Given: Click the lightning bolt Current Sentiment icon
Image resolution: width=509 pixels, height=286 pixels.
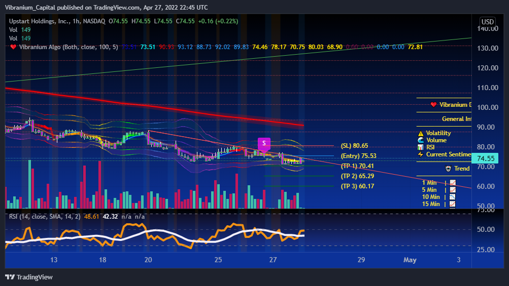Looking at the screenshot, I should click(x=421, y=154).
